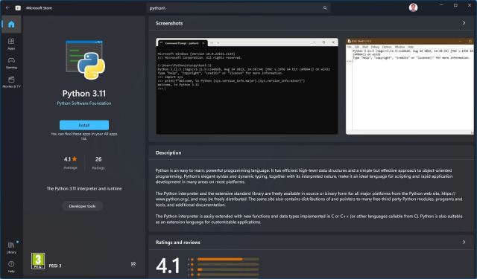Go back with the arrow icon
The image size is (477, 279).
(x=7, y=8)
